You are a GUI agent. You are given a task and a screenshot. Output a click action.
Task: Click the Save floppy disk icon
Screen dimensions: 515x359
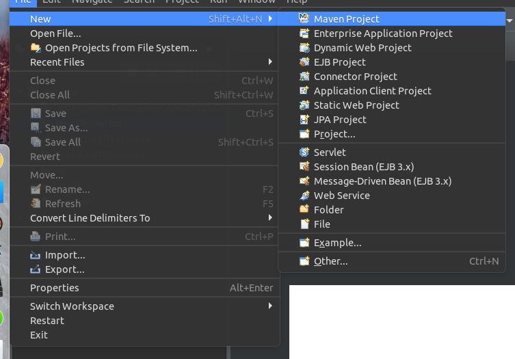[x=36, y=113]
